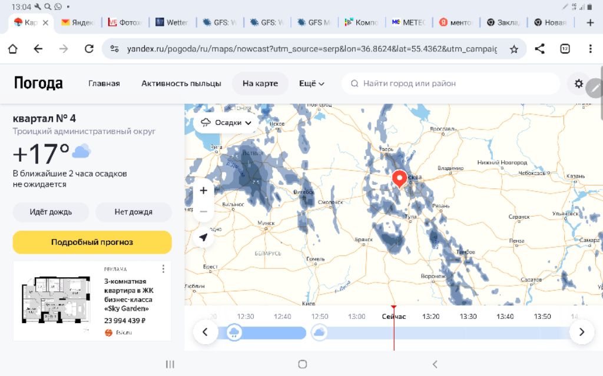
Task: Tap the floating pencil edit icon
Action: pos(595,88)
